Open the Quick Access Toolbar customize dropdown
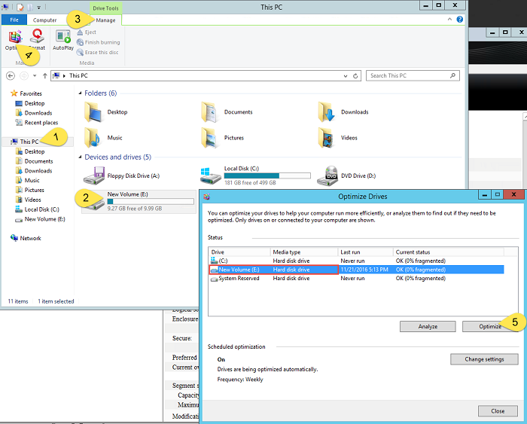The width and height of the screenshot is (527, 424). (x=38, y=8)
